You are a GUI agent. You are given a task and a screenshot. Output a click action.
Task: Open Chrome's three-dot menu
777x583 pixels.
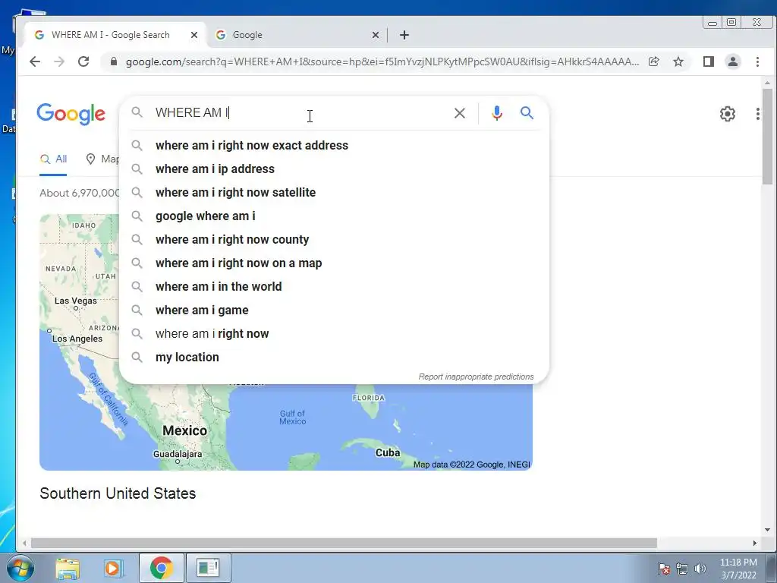(x=757, y=61)
